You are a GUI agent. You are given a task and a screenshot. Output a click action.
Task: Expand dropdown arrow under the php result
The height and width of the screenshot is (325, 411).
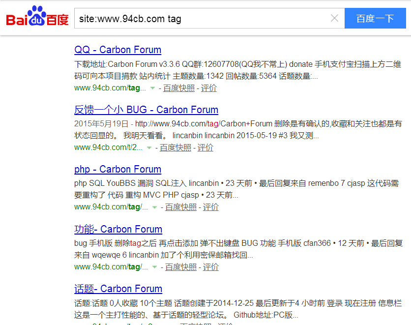(154, 207)
